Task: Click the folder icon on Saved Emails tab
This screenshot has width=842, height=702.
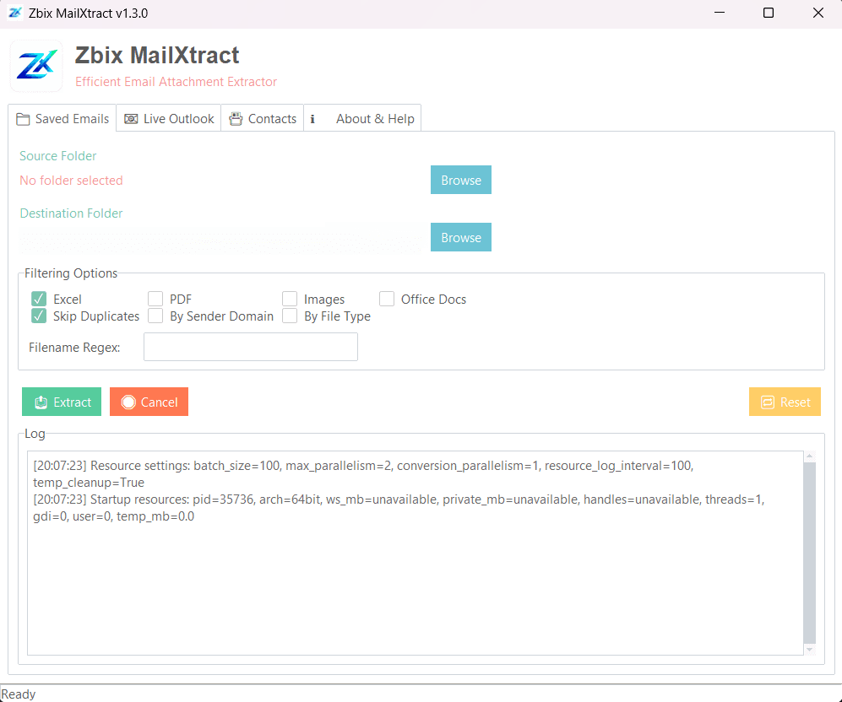Action: point(23,119)
